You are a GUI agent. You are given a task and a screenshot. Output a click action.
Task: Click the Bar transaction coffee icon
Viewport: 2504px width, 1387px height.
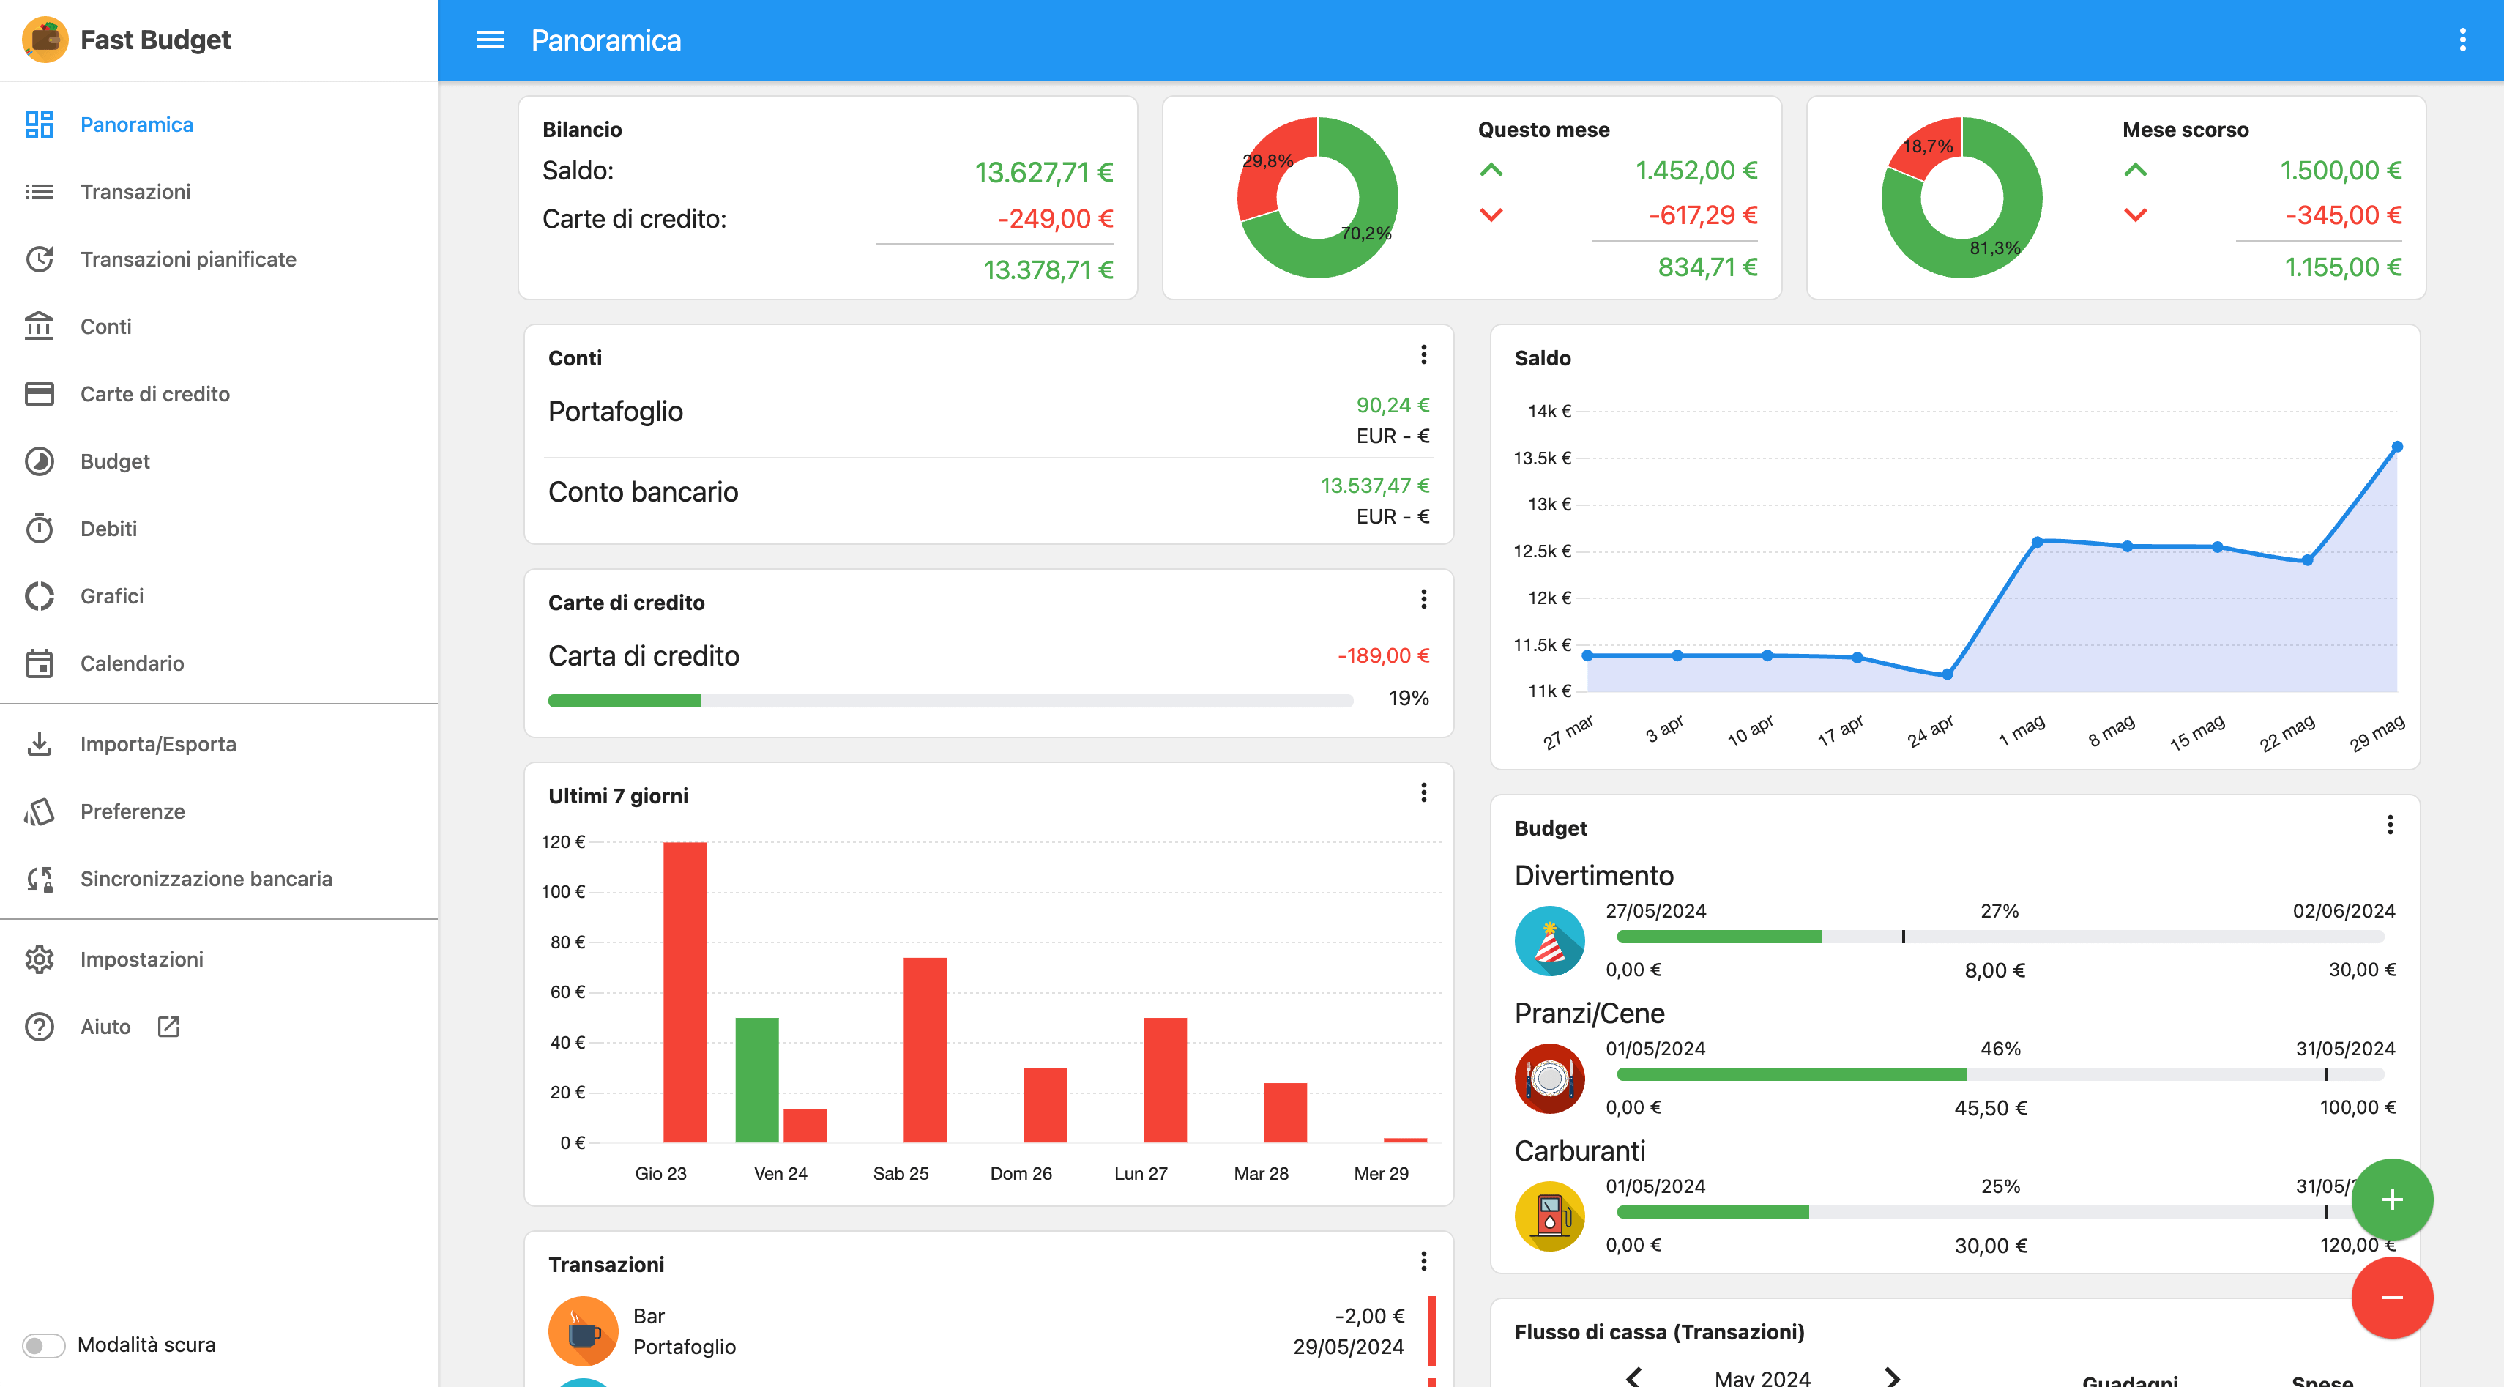tap(584, 1331)
